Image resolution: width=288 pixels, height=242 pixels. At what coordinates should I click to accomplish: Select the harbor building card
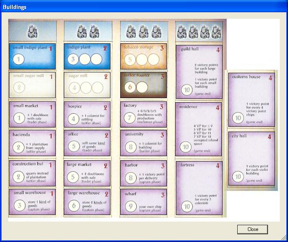click(x=144, y=173)
